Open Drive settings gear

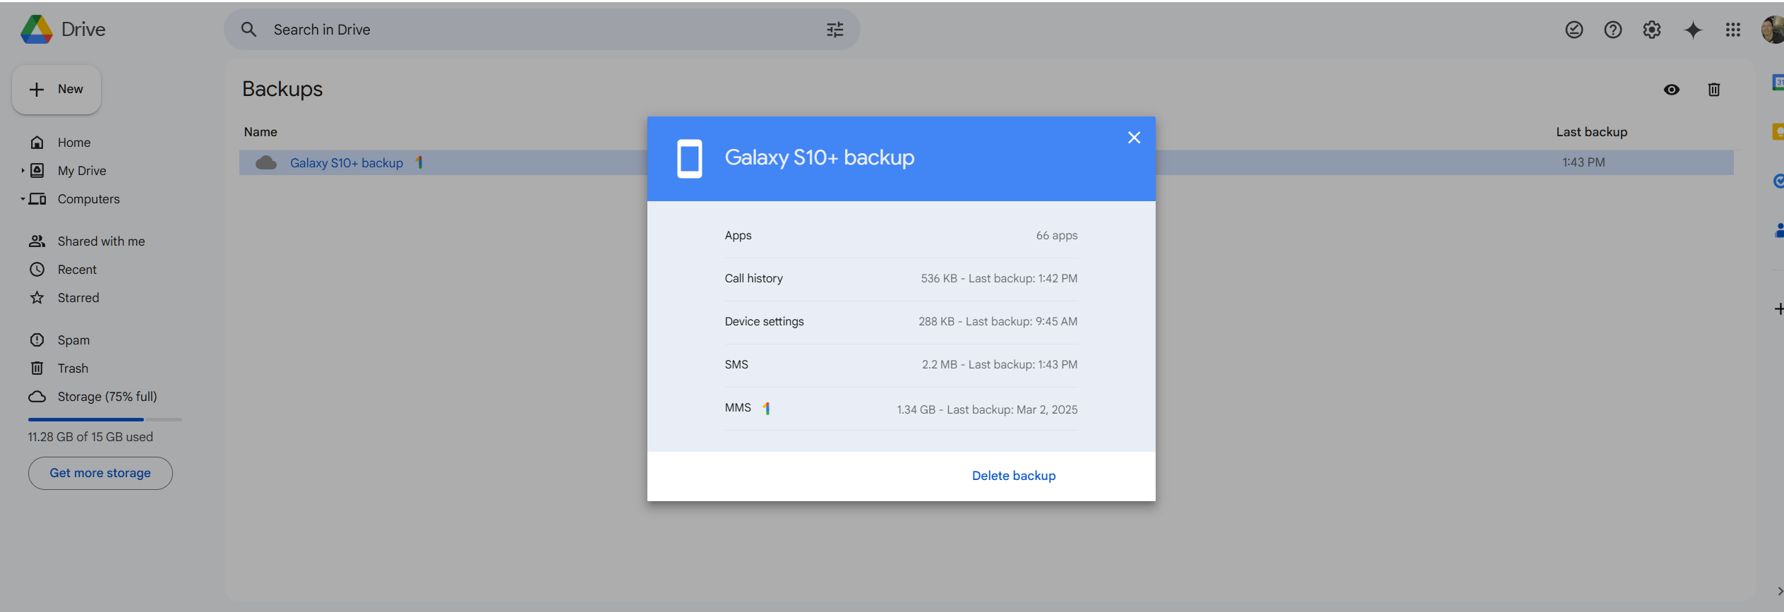(1651, 30)
